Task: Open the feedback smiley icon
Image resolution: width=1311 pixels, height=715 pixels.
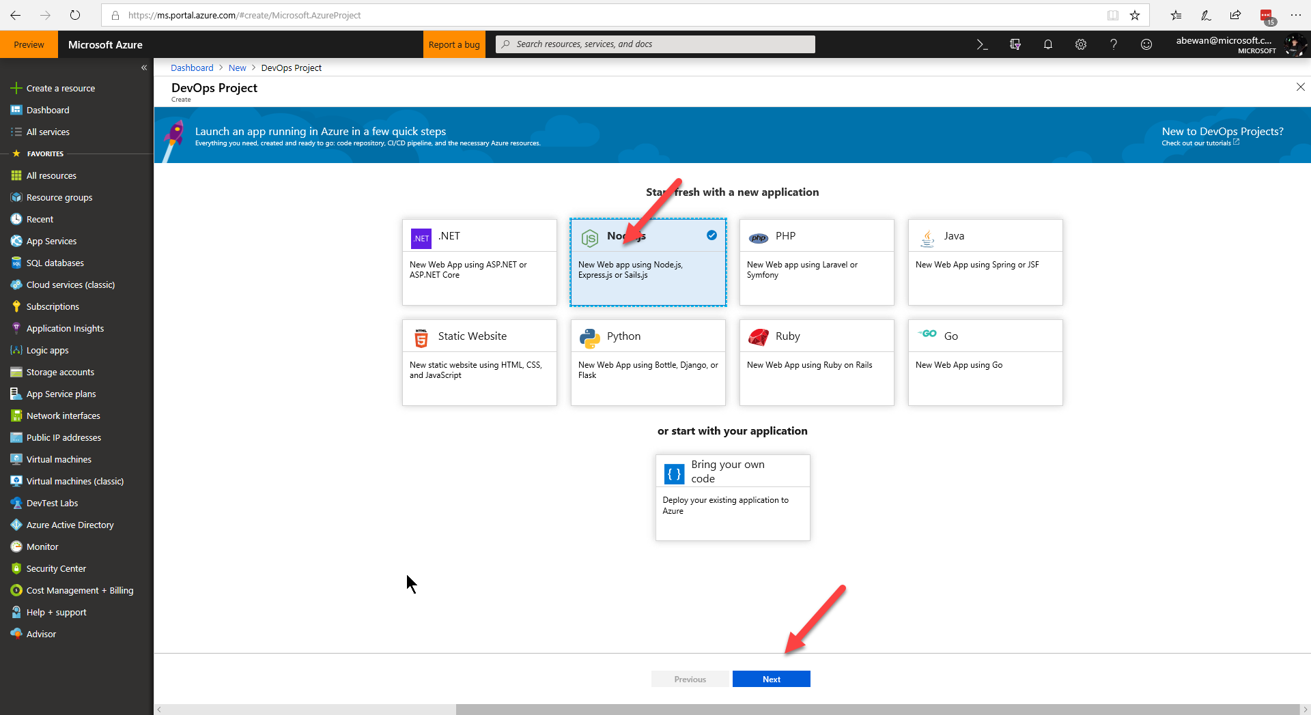Action: [1146, 44]
